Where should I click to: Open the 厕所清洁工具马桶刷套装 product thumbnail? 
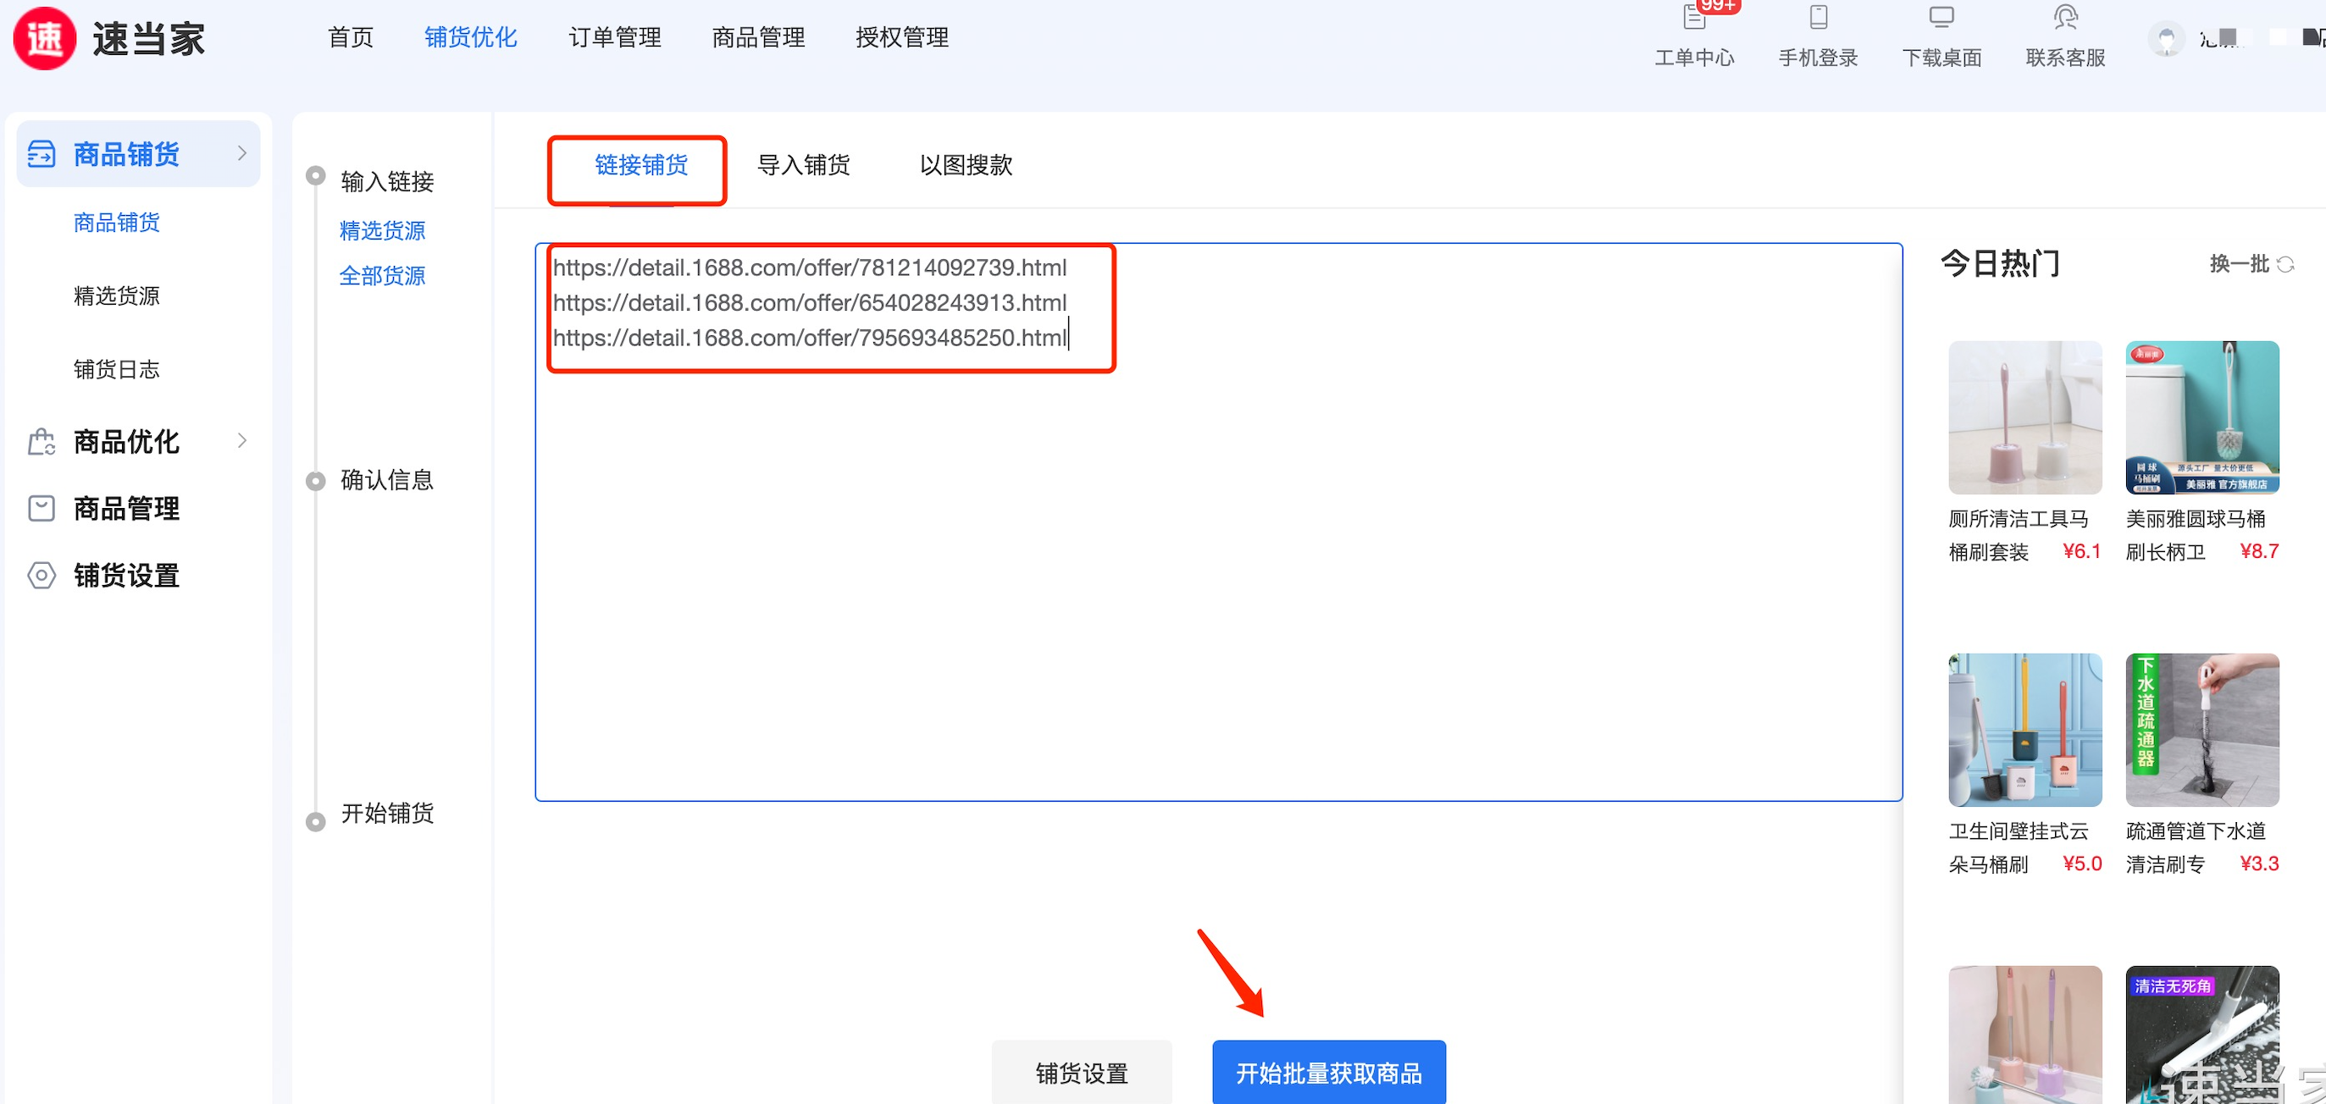pos(2024,418)
